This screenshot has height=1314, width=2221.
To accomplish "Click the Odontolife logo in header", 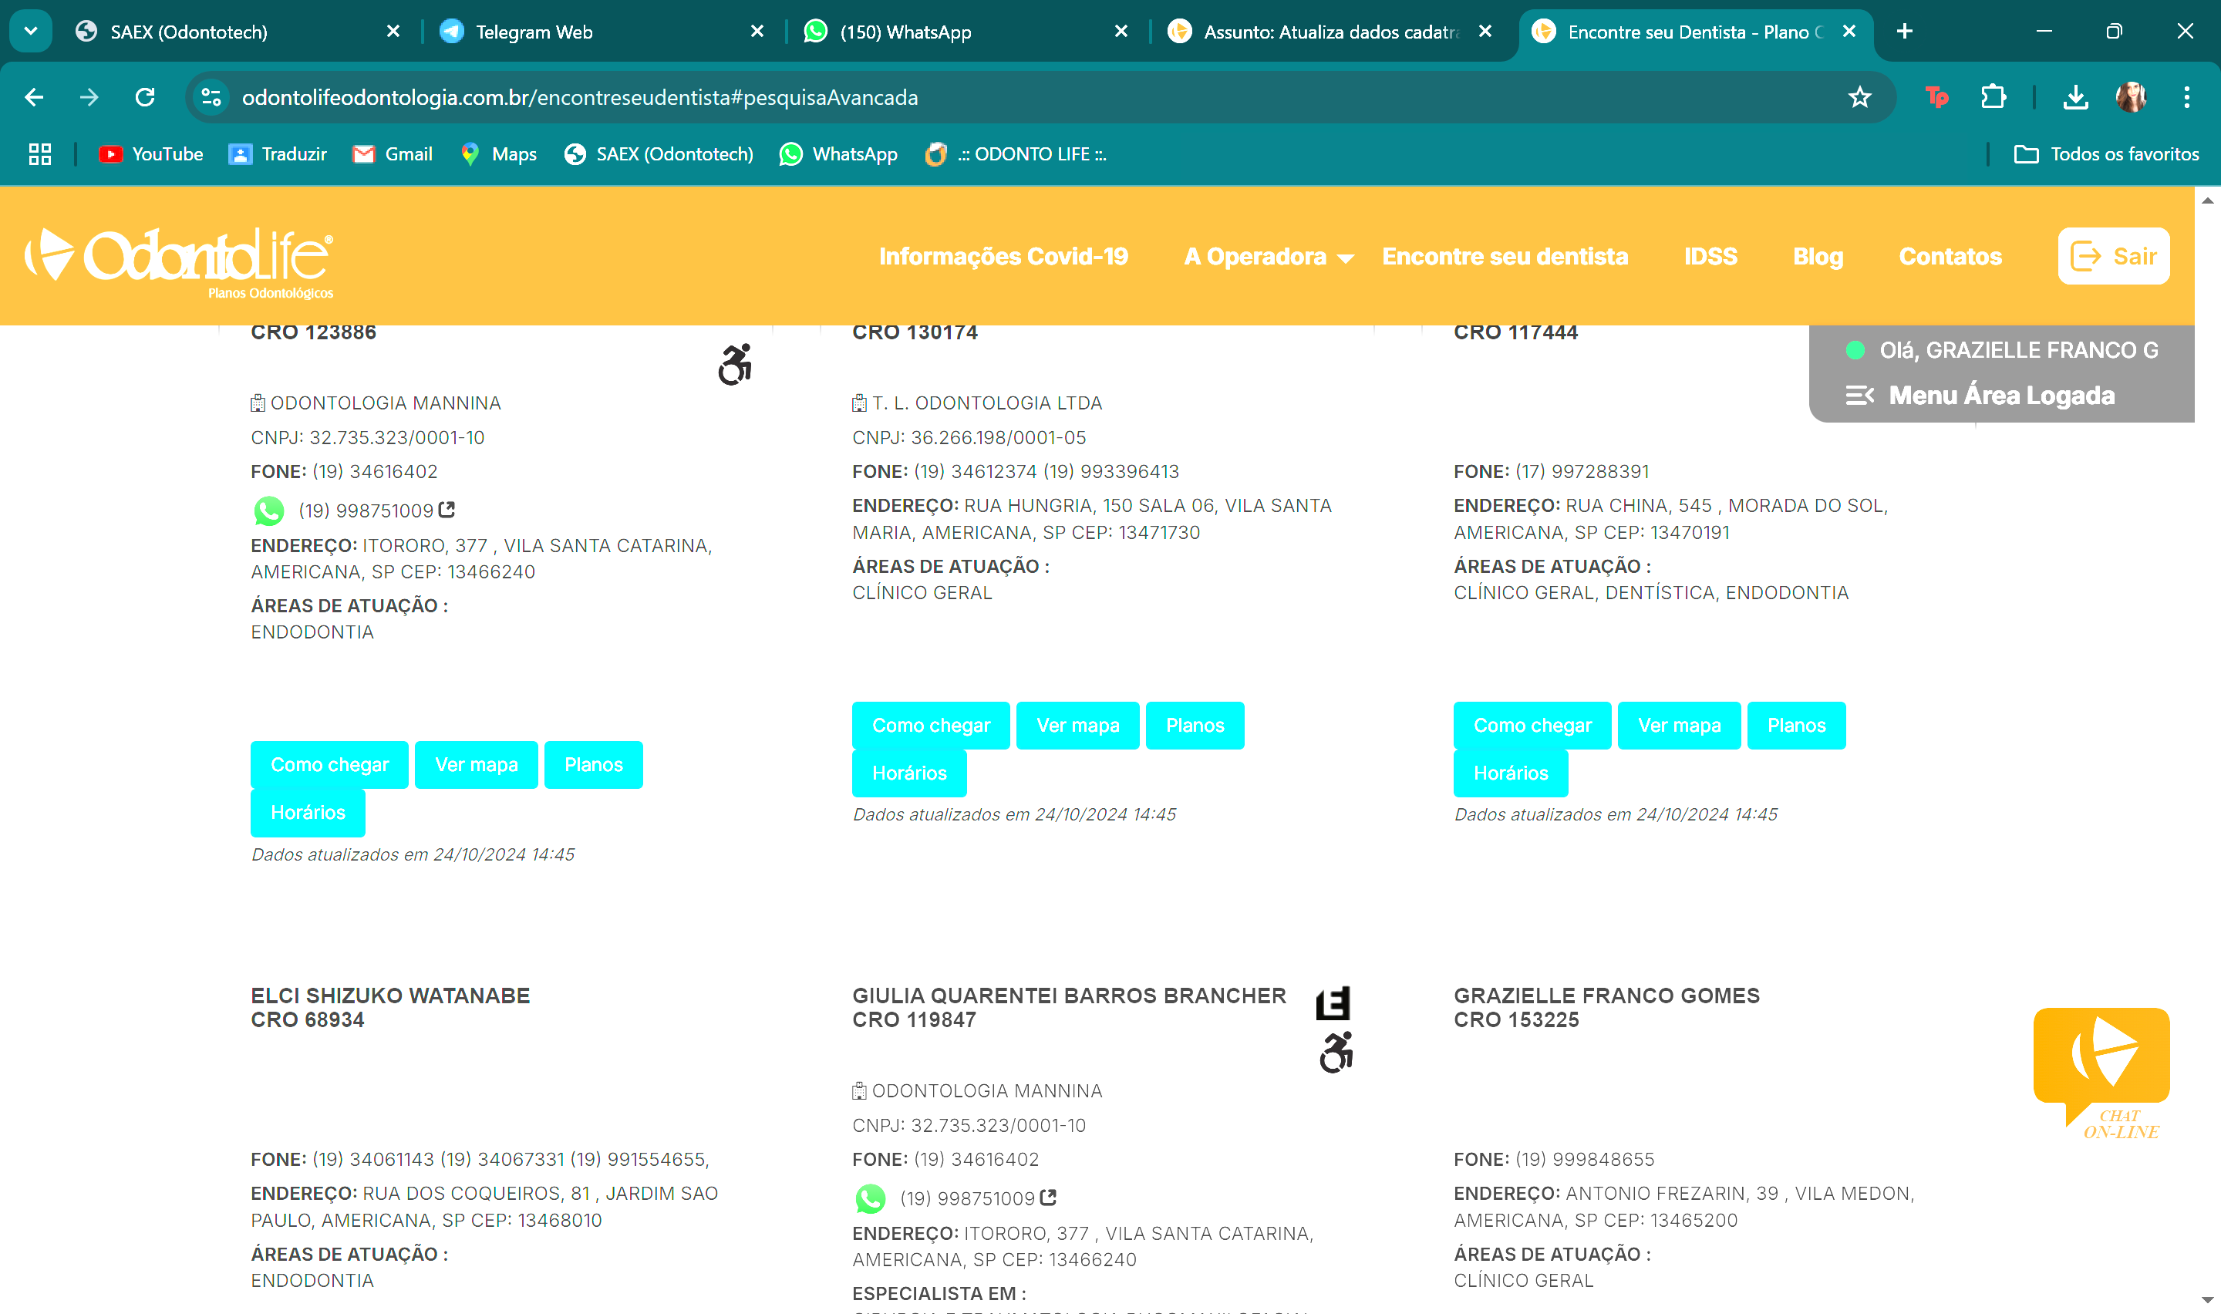I will point(180,259).
